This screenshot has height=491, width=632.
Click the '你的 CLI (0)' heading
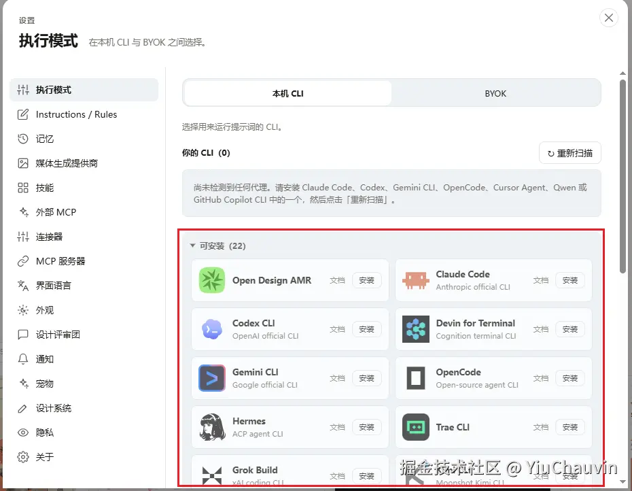click(206, 153)
